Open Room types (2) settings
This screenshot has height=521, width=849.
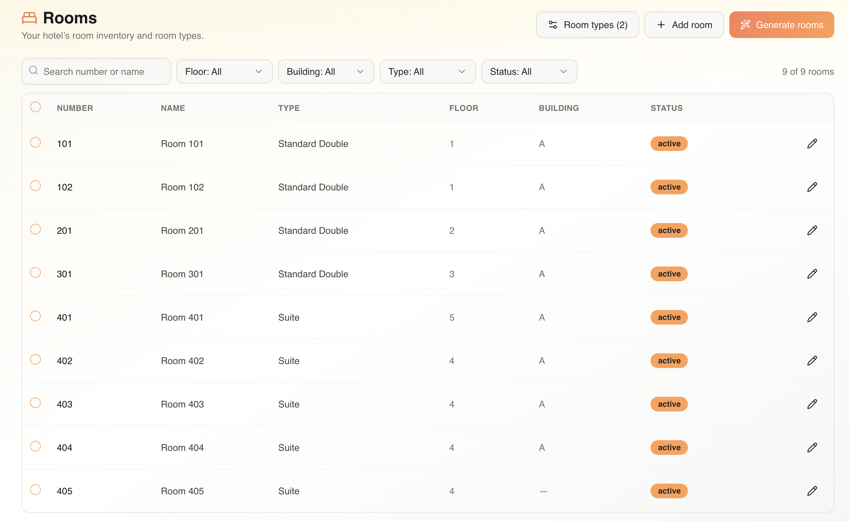point(587,25)
